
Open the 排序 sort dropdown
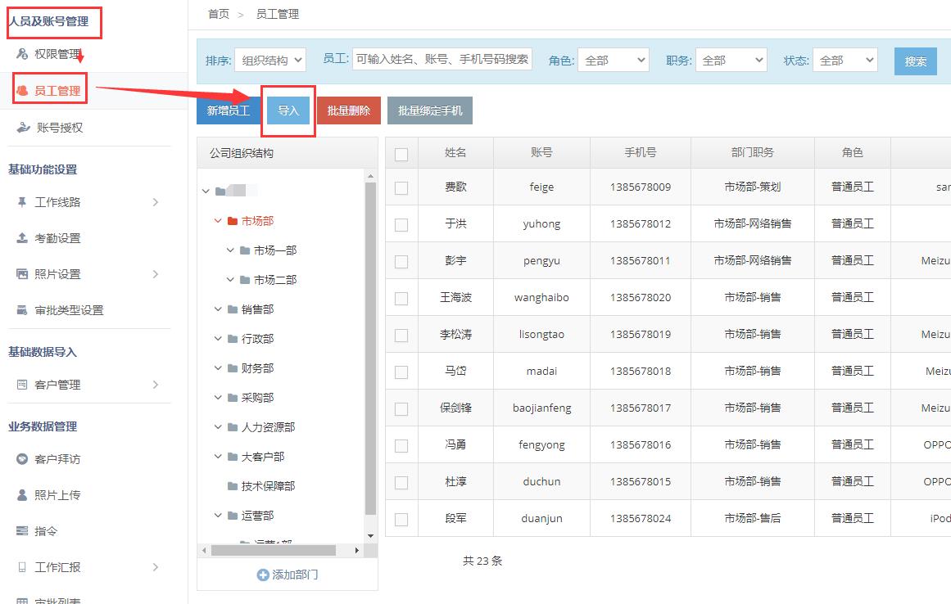click(x=269, y=61)
